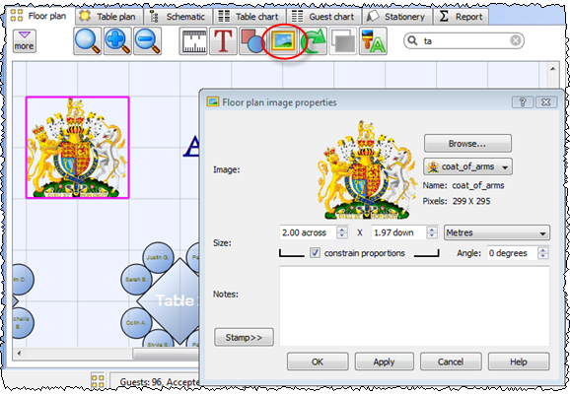Click Browse... to choose an image
Screen dimensions: 570x394
click(467, 144)
